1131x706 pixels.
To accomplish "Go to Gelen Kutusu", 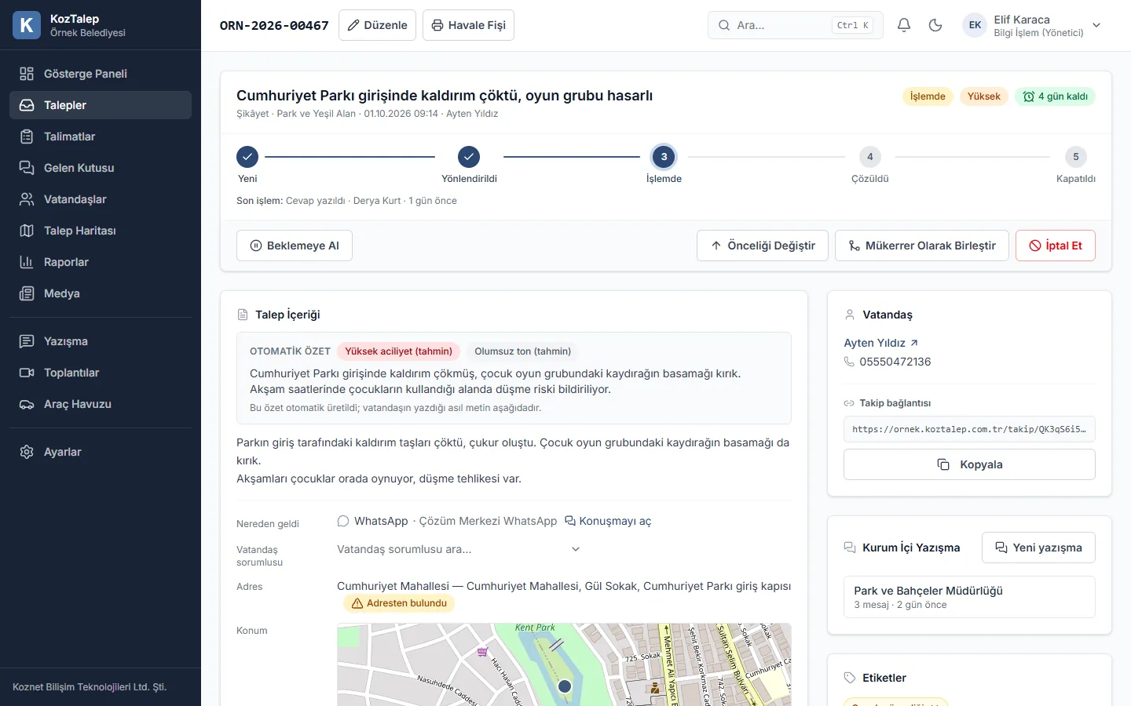I will tap(101, 168).
